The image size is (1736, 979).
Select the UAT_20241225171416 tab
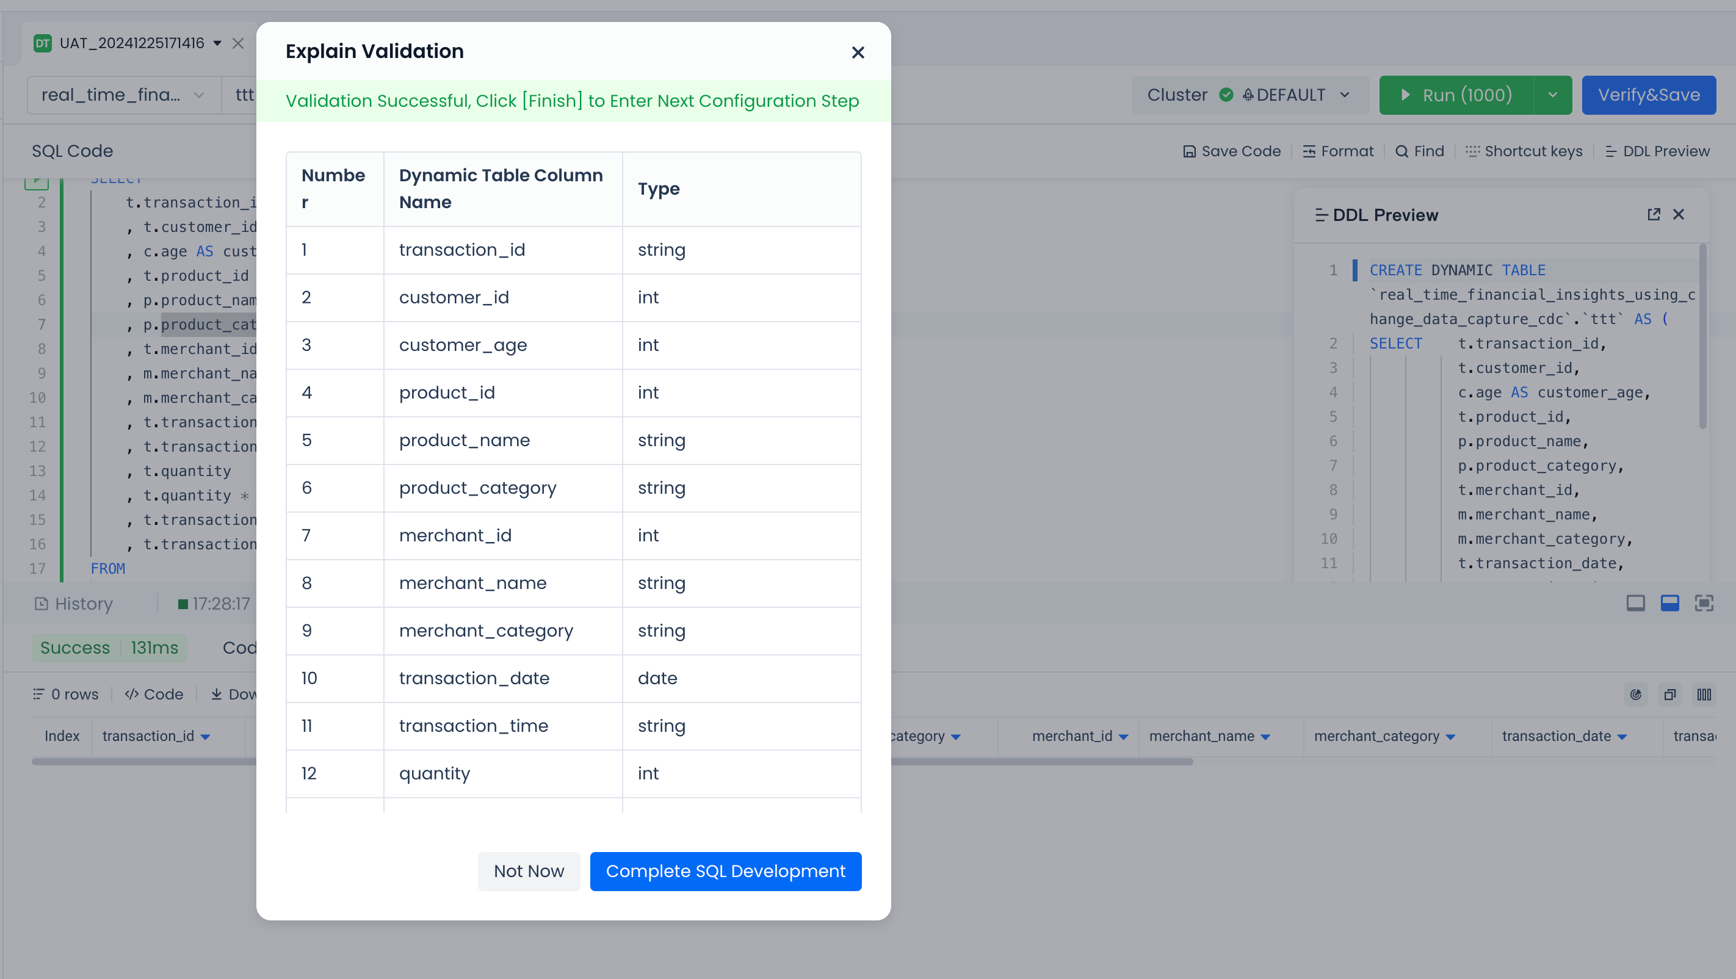coord(131,43)
